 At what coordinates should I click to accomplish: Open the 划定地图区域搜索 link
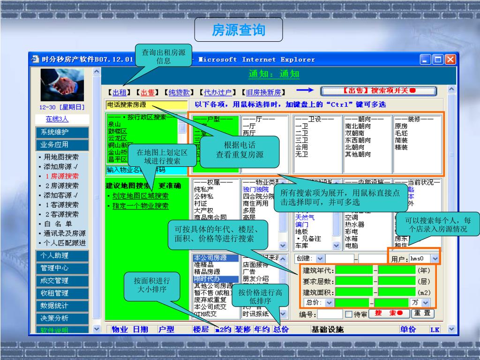[141, 196]
